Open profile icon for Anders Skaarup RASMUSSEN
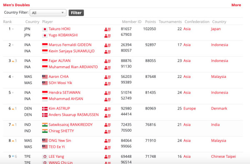 [107, 116]
